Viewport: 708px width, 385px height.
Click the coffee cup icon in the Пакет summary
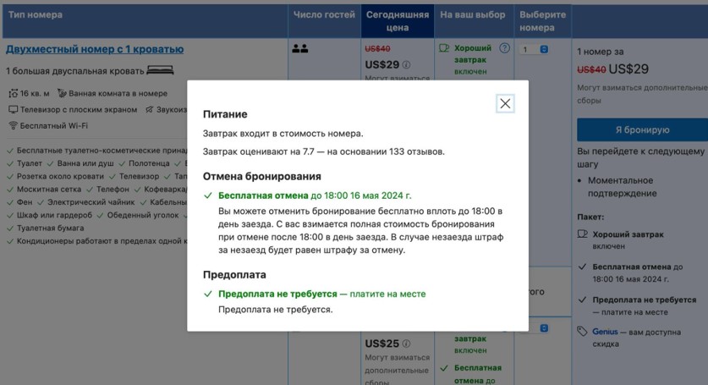pyautogui.click(x=582, y=234)
